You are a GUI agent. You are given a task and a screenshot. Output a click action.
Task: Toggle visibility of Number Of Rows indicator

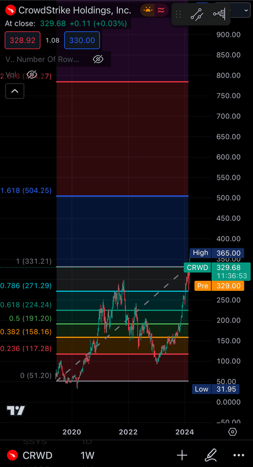pyautogui.click(x=98, y=59)
